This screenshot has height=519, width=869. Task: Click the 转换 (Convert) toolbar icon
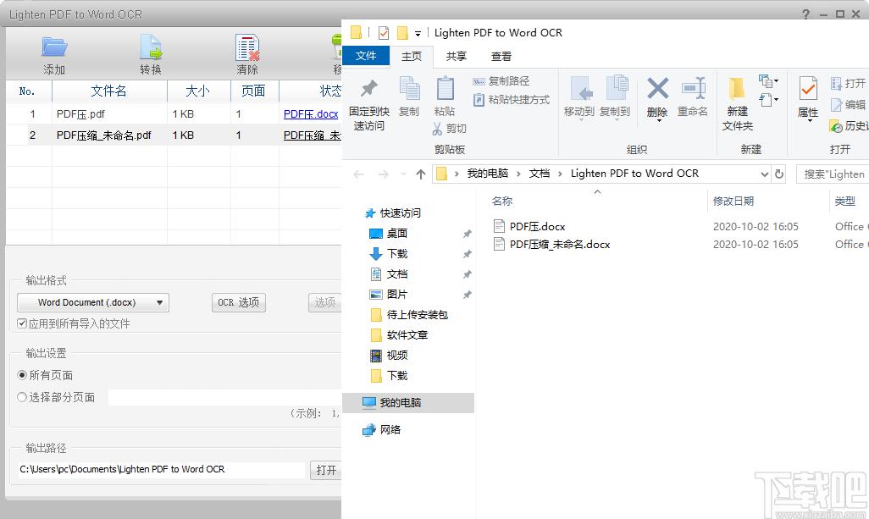(151, 47)
